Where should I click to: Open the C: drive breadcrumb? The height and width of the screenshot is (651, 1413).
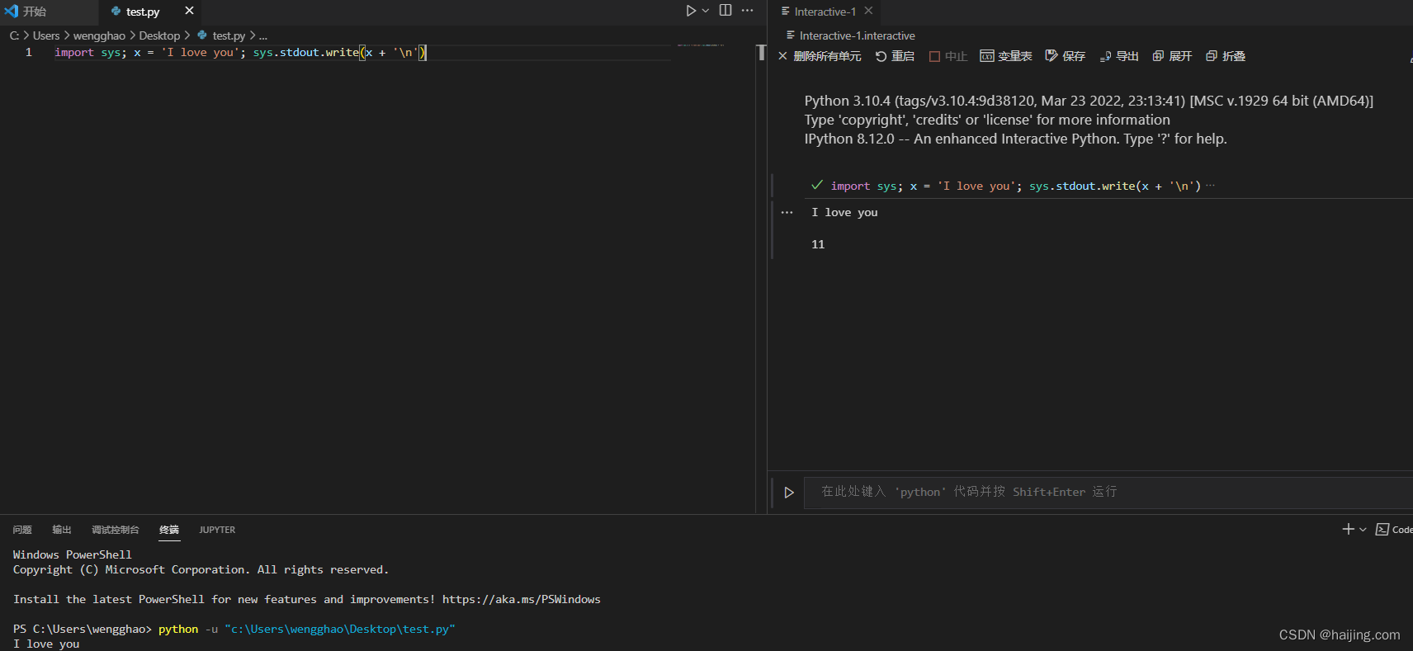pyautogui.click(x=14, y=35)
